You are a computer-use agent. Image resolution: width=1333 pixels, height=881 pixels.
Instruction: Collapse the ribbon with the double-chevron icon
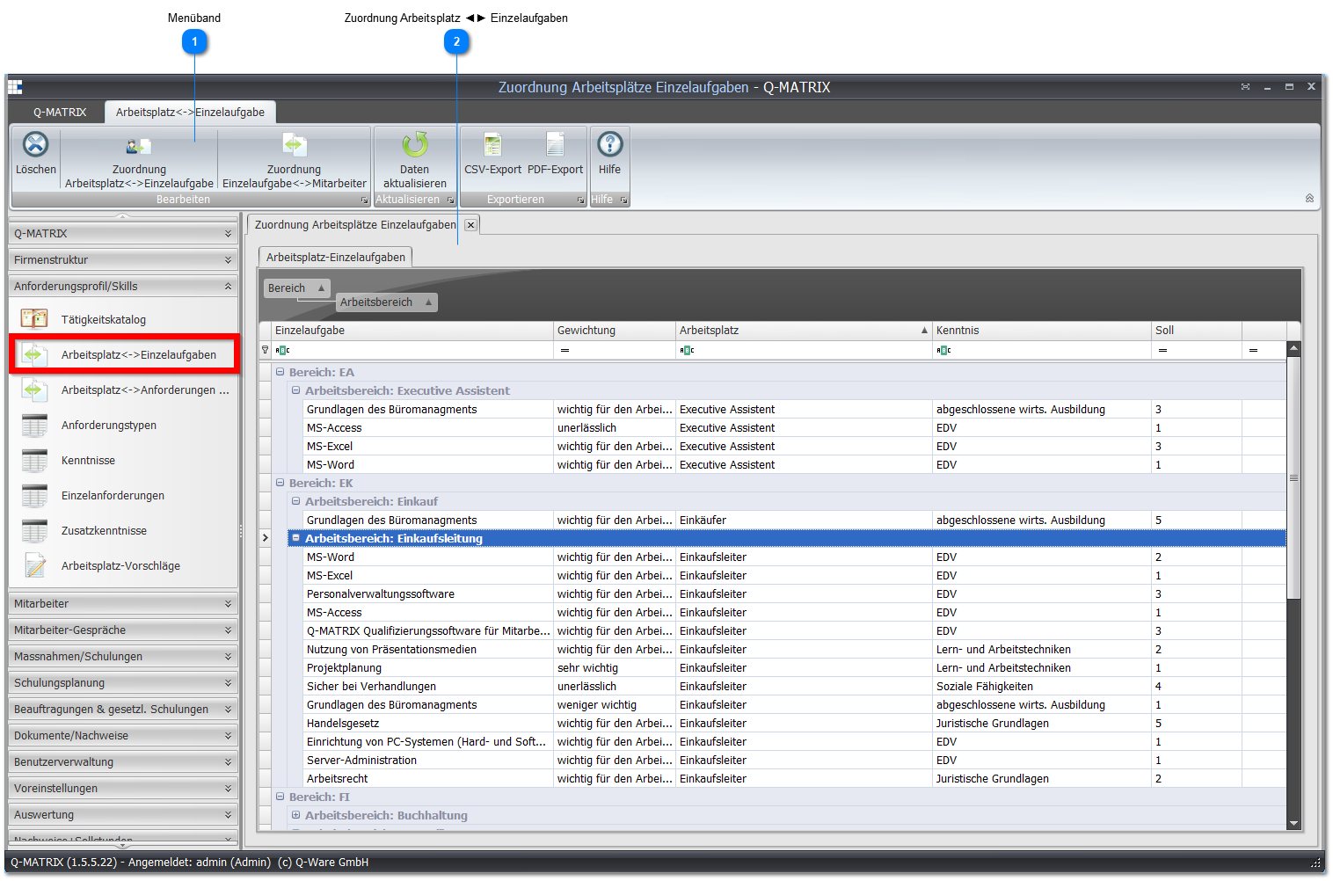pyautogui.click(x=1309, y=199)
